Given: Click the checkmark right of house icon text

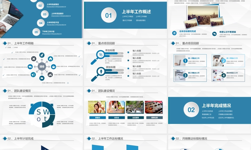Looking at the screenshot, I should click(79, 56).
